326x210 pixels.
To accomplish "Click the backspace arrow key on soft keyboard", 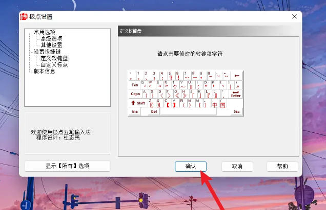I will tap(237, 76).
